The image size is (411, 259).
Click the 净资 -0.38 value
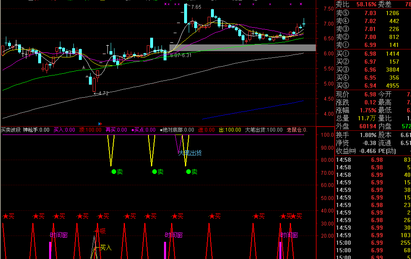[369, 143]
